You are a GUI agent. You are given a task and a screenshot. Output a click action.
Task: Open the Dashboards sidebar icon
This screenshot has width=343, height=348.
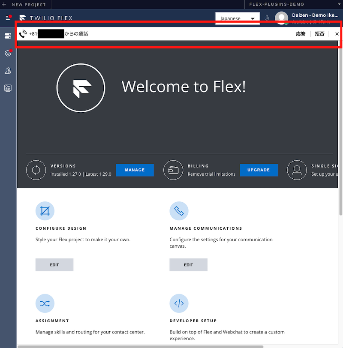tap(8, 88)
